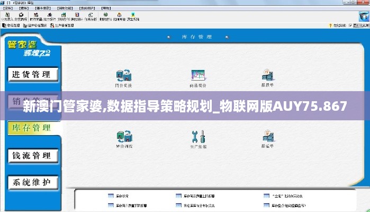
Task: Click the 3D cube logo icon
Action: (364, 17)
